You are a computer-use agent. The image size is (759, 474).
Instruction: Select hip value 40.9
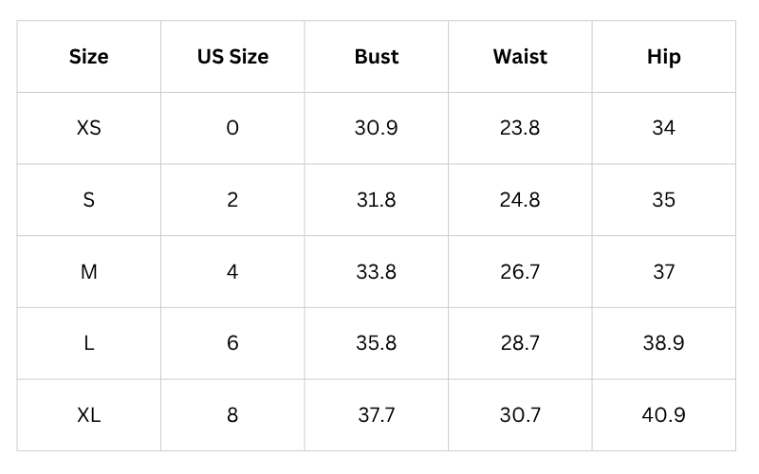(x=663, y=415)
